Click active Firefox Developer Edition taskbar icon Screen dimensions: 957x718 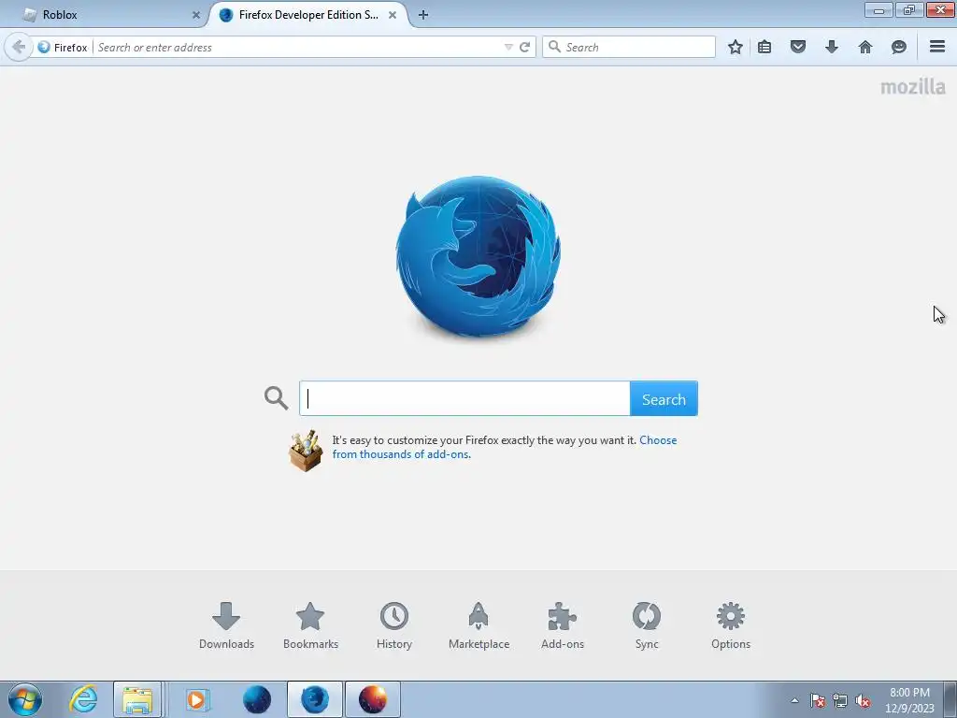click(x=315, y=699)
